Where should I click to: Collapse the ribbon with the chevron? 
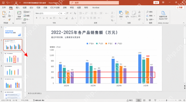click(x=184, y=23)
